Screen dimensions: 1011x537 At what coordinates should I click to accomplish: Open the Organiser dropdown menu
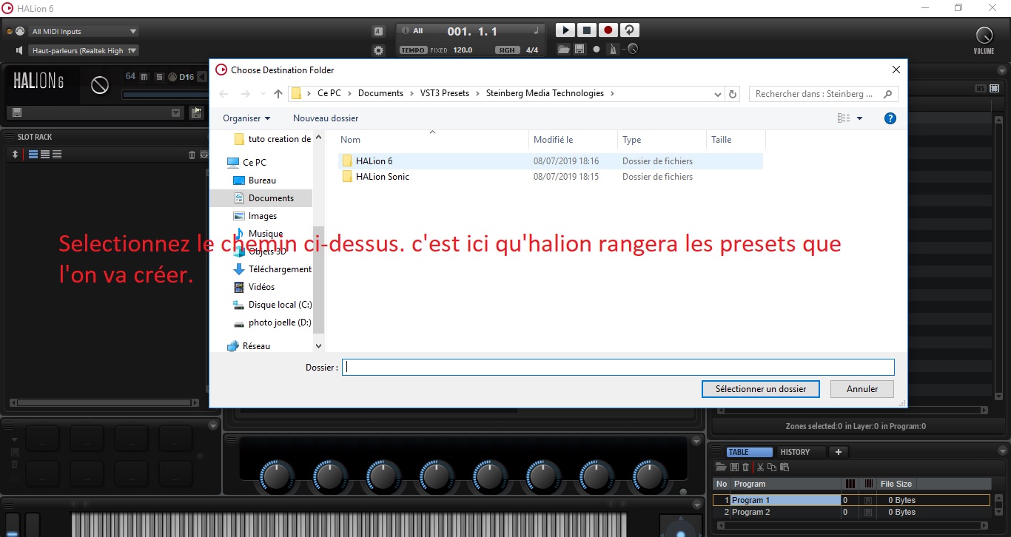tap(246, 118)
